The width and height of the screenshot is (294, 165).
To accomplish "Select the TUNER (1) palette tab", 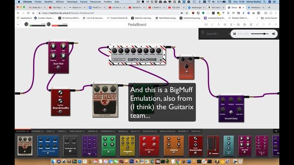I will [x=62, y=132].
